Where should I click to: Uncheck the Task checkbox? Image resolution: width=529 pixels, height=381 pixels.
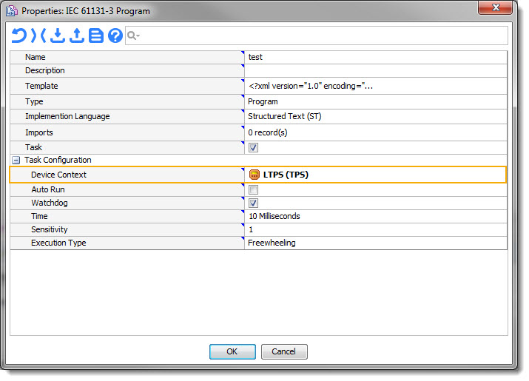coord(253,148)
